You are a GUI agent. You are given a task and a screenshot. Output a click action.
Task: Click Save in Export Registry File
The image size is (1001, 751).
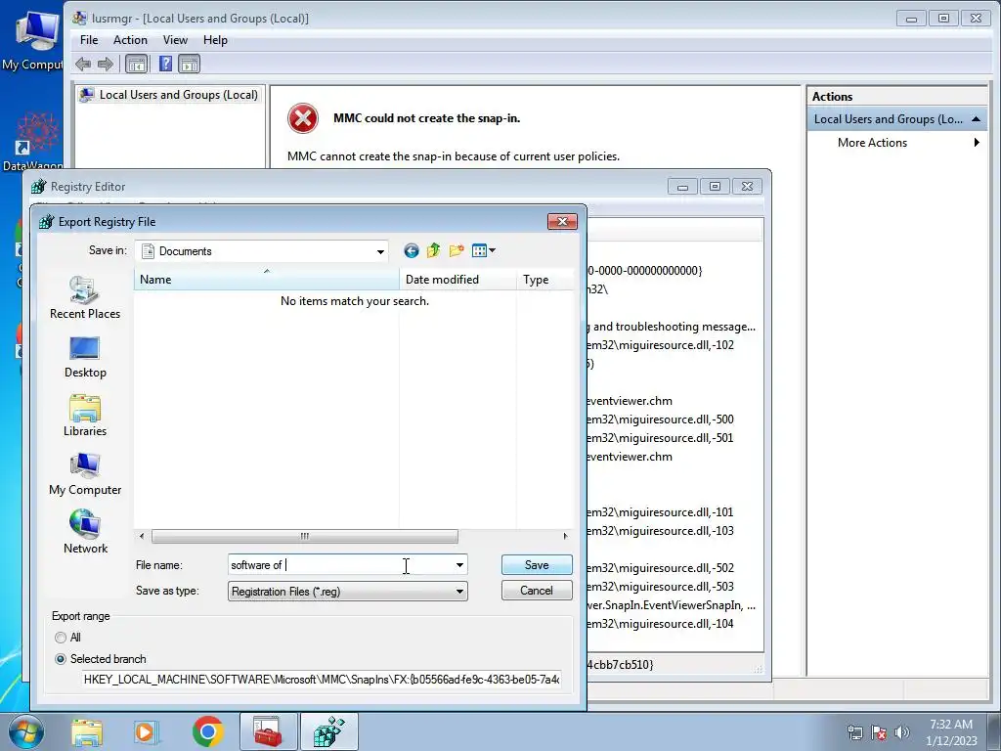pos(537,564)
